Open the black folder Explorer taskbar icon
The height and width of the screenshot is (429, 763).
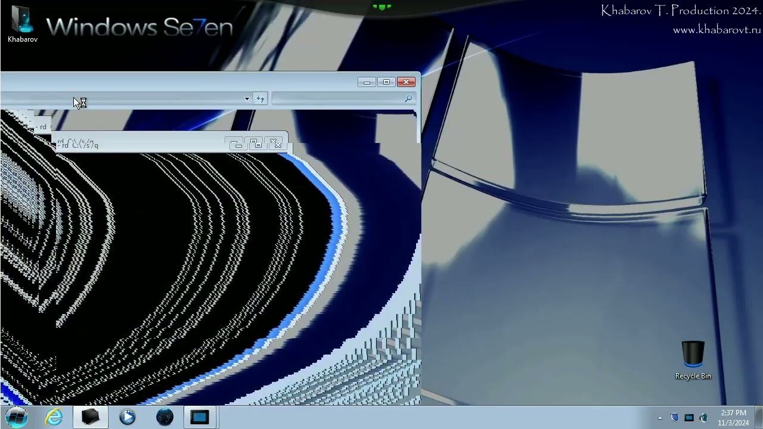[x=91, y=417]
